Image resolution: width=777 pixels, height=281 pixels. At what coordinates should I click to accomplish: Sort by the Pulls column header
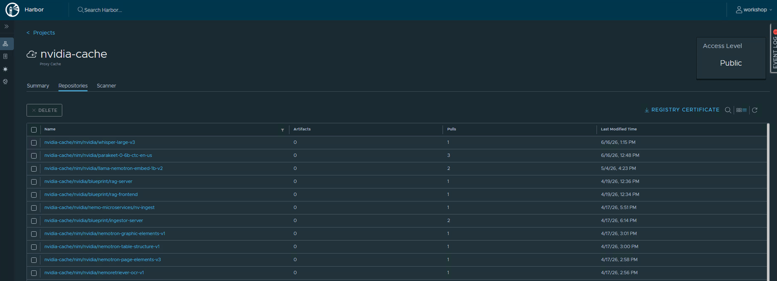[452, 129]
